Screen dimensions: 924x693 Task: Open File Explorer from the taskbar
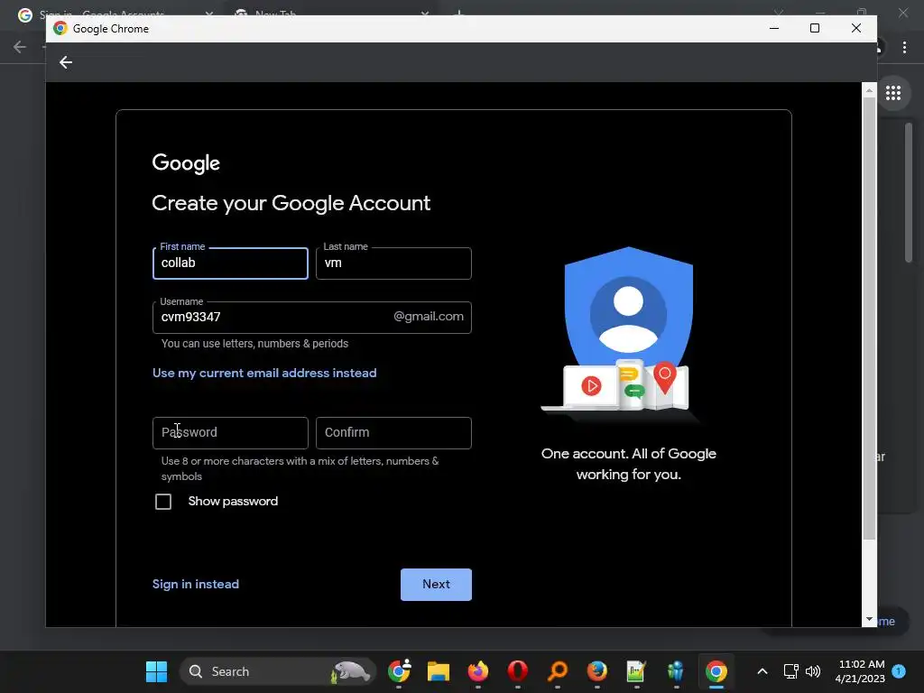pyautogui.click(x=439, y=671)
